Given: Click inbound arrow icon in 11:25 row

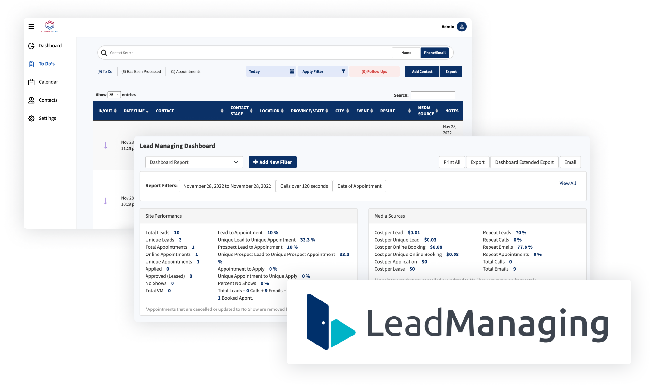Looking at the screenshot, I should point(105,146).
